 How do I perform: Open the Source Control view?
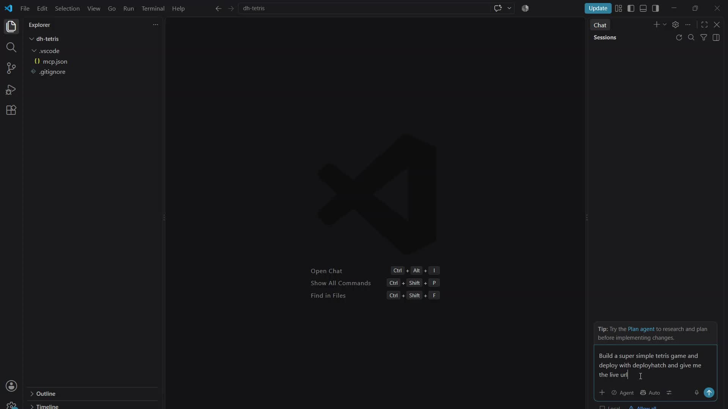click(11, 68)
